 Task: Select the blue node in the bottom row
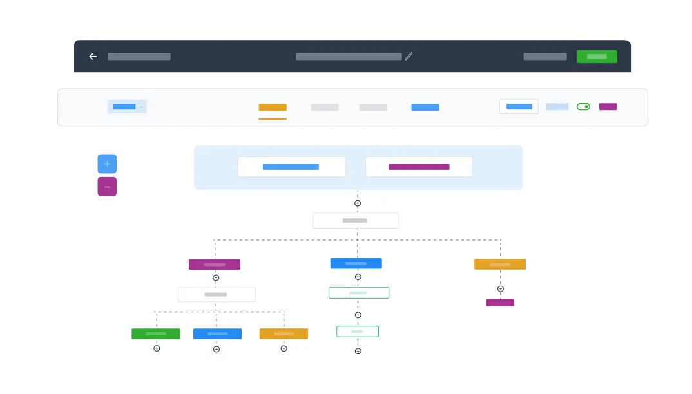pos(218,333)
